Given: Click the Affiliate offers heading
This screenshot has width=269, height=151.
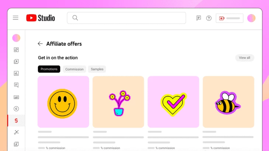Looking at the screenshot, I should (64, 44).
